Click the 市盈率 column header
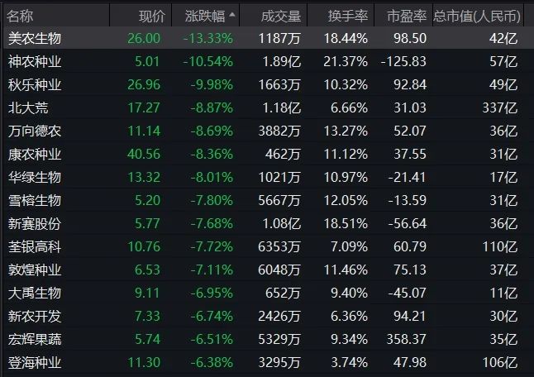 pyautogui.click(x=405, y=16)
